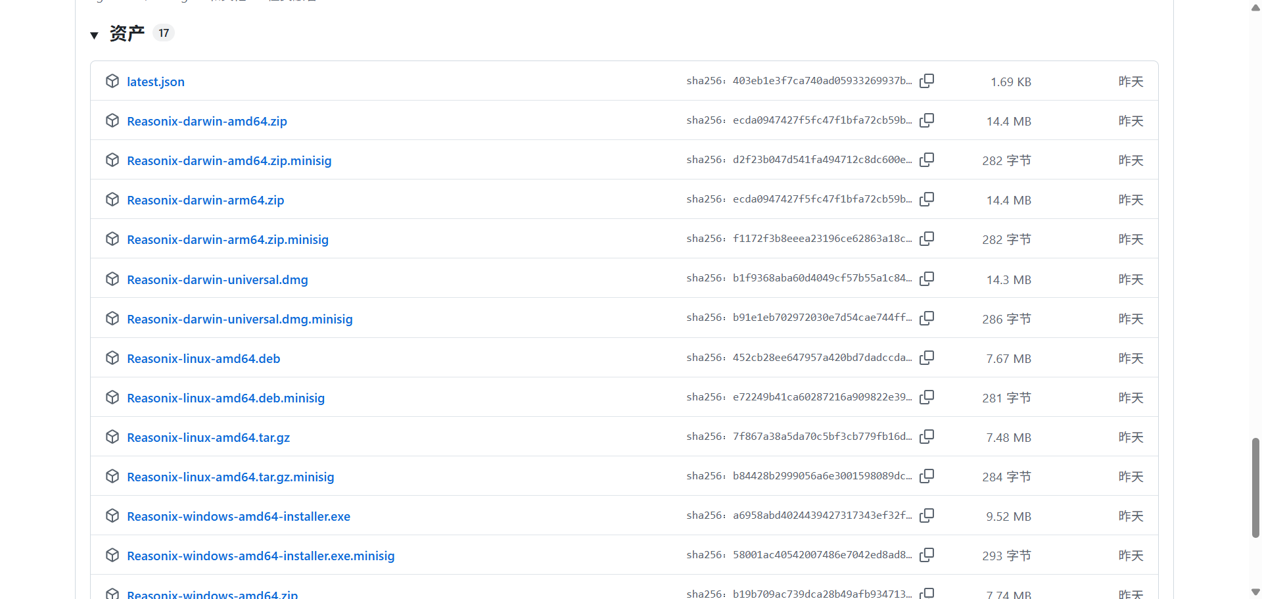Screen dimensions: 1262x599
Task: Click the 7.67 MB file size
Action: 1009,359
